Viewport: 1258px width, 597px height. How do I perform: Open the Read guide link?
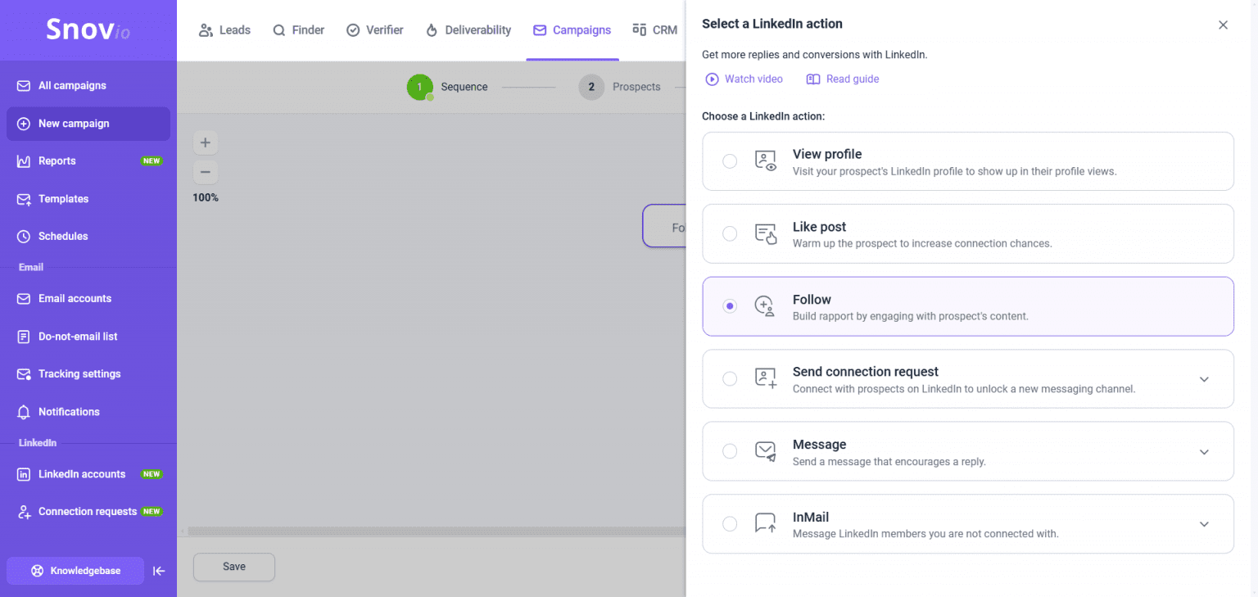click(852, 79)
